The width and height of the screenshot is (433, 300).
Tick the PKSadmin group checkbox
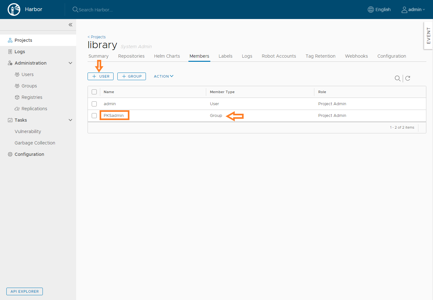[x=94, y=116]
